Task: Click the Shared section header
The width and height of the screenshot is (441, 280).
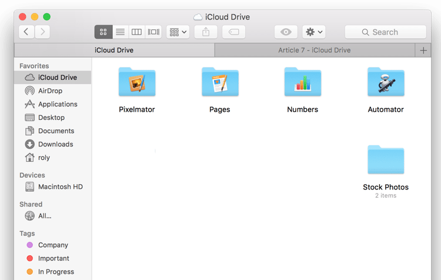Action: tap(31, 204)
